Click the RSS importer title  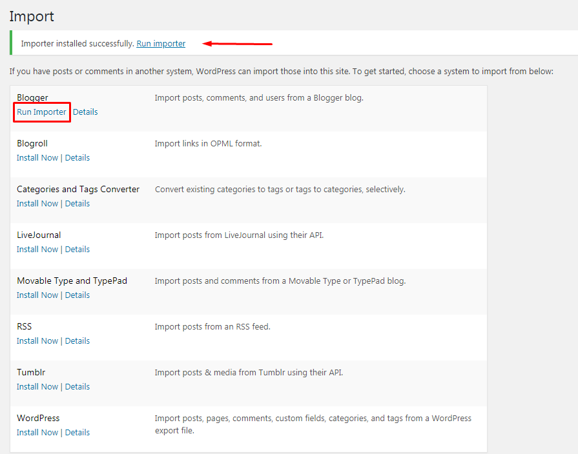[x=25, y=326]
